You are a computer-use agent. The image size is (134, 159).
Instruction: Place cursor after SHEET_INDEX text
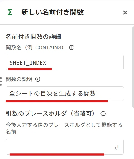click(x=46, y=63)
